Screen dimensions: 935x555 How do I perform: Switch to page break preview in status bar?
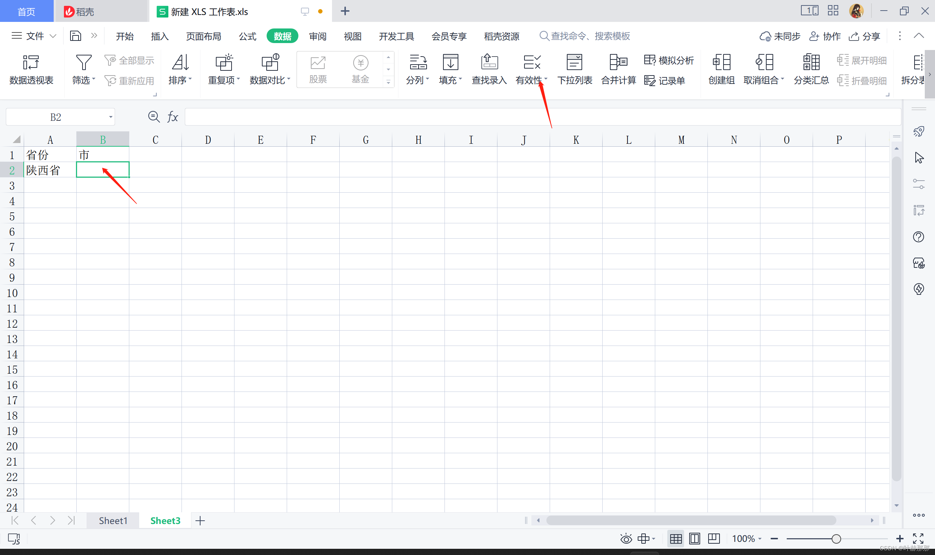coord(714,539)
